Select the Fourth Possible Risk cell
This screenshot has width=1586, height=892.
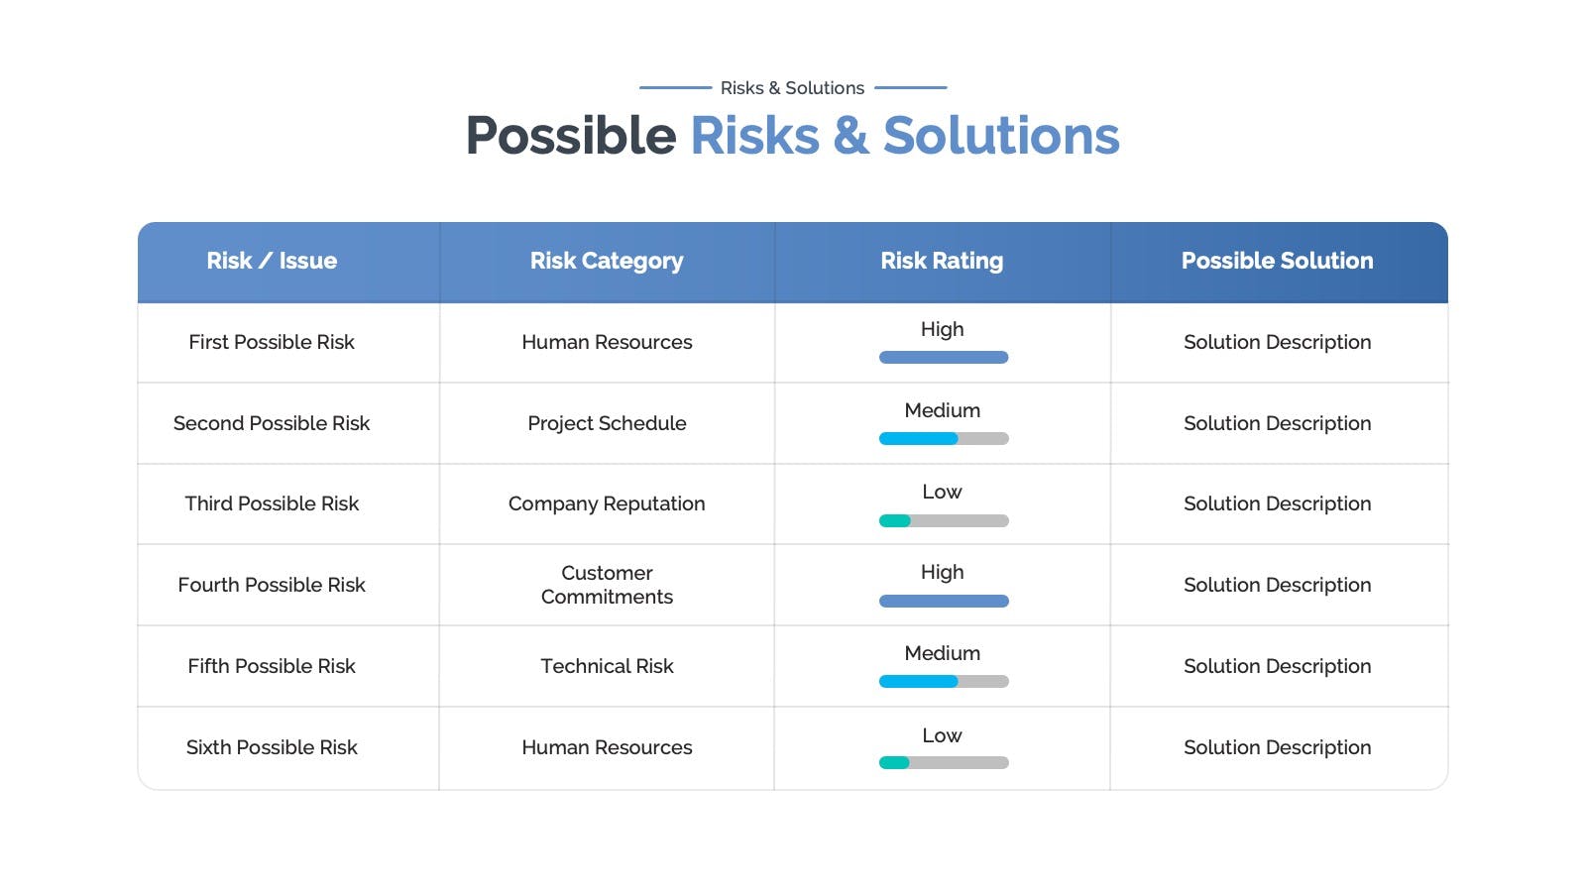[x=272, y=585]
